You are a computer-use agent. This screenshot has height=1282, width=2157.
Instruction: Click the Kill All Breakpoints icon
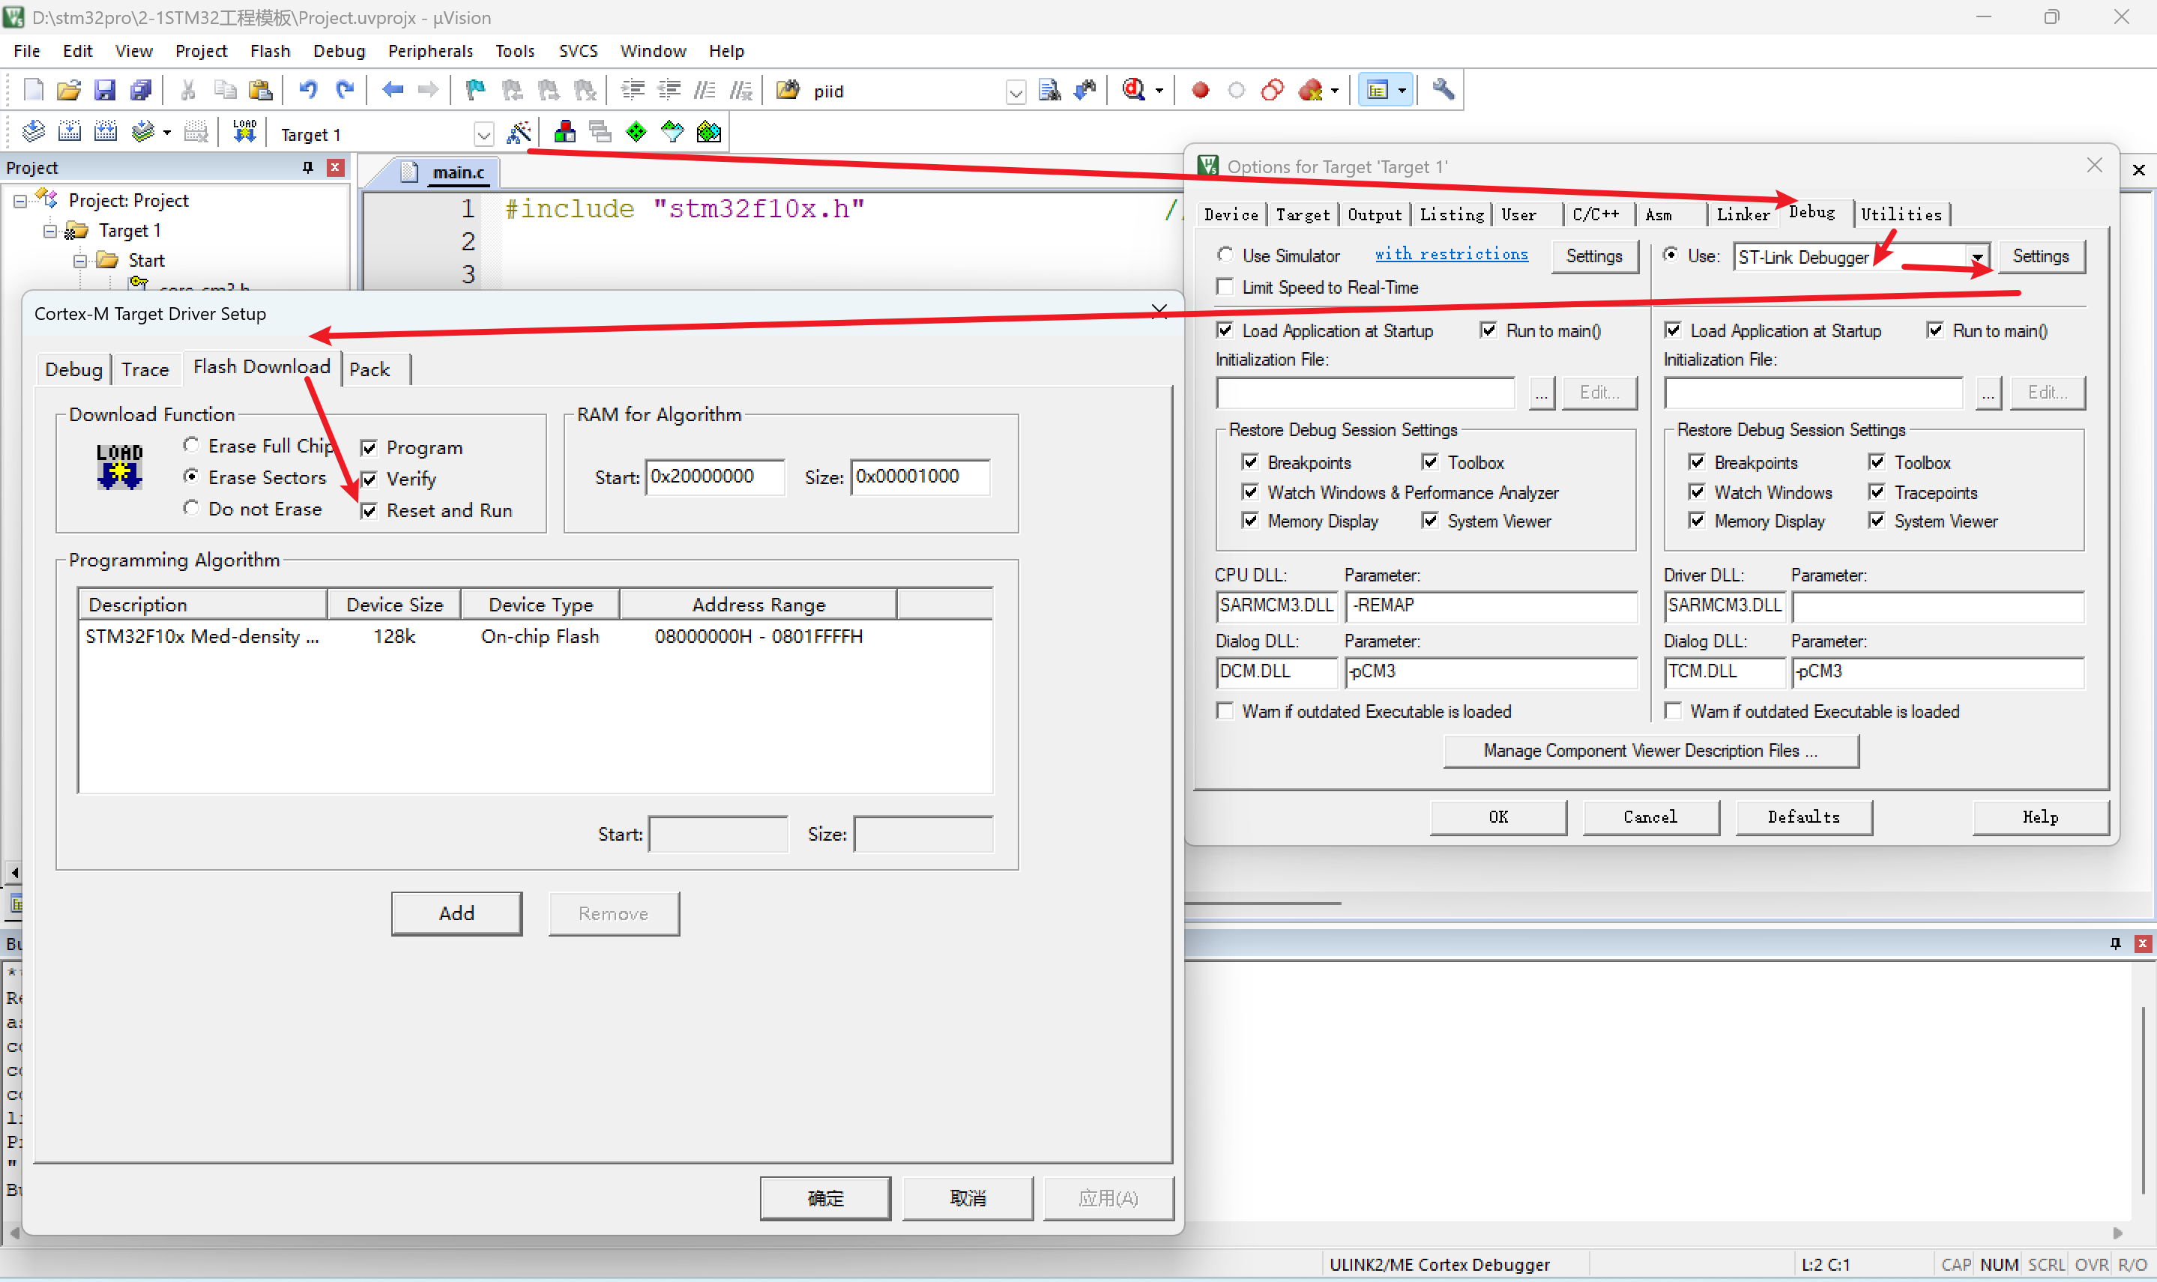point(1310,90)
